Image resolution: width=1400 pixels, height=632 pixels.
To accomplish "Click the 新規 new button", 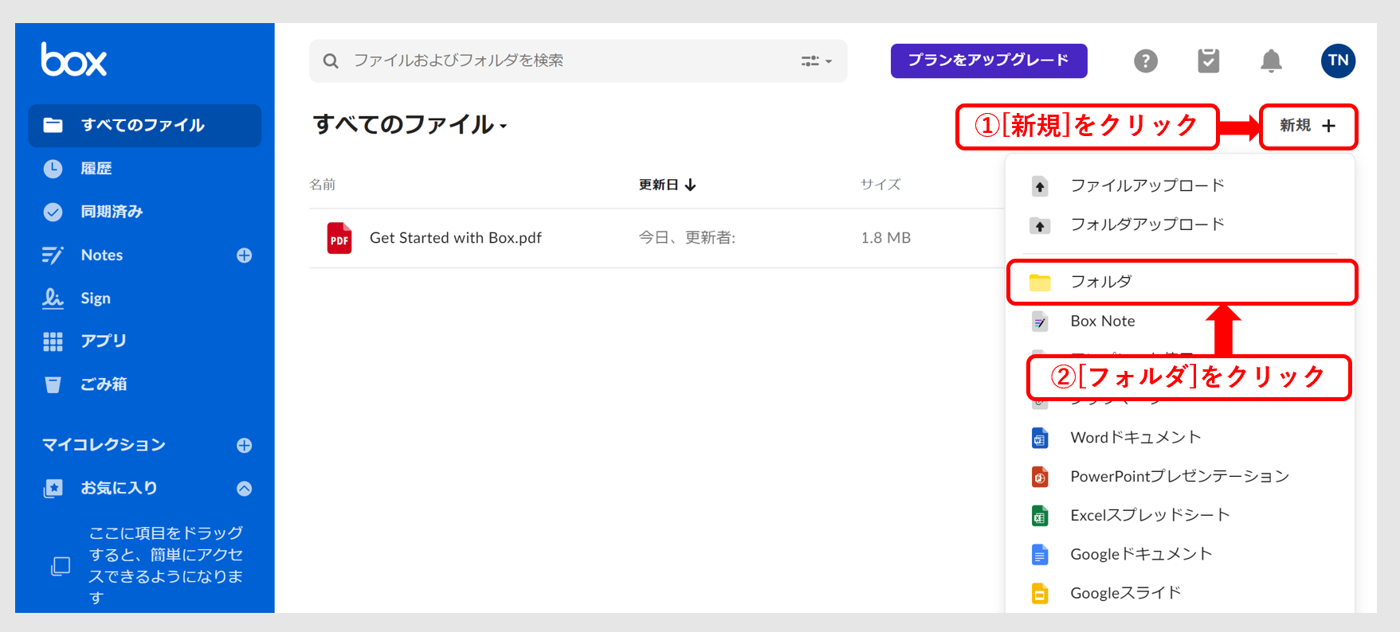I will pyautogui.click(x=1308, y=126).
